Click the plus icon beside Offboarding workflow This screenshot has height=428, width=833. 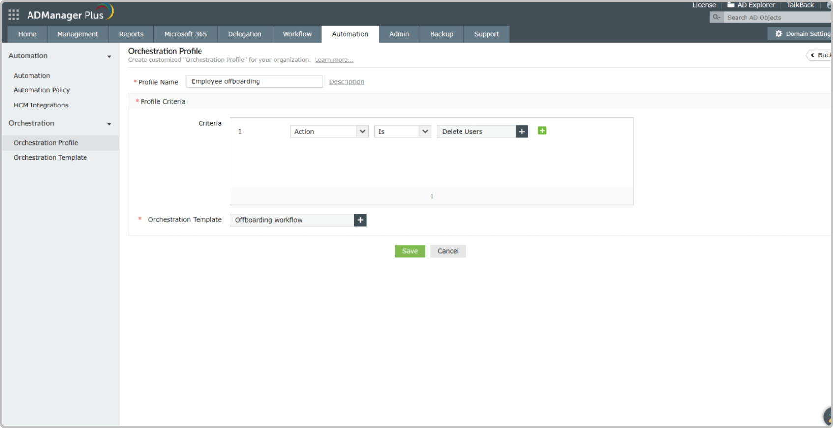(360, 220)
